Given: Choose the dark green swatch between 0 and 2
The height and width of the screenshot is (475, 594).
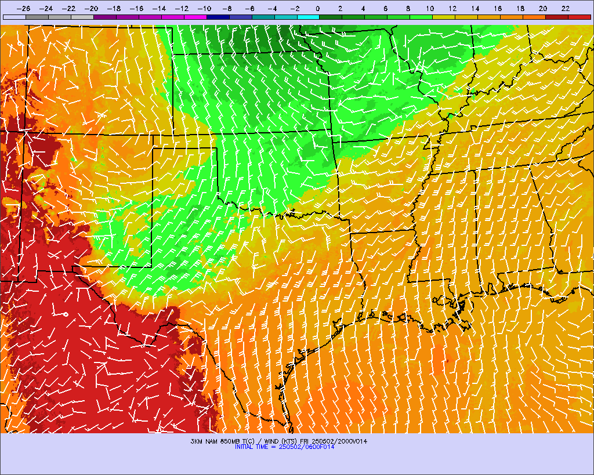Looking at the screenshot, I should [x=331, y=17].
